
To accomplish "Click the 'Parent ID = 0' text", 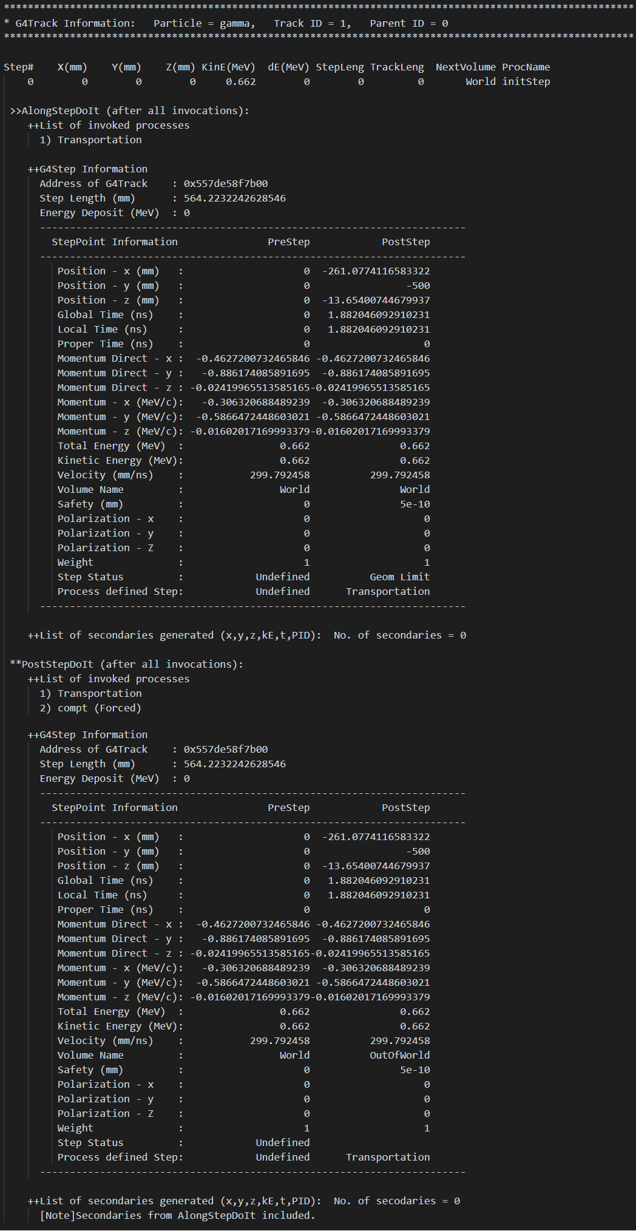I will [x=408, y=23].
